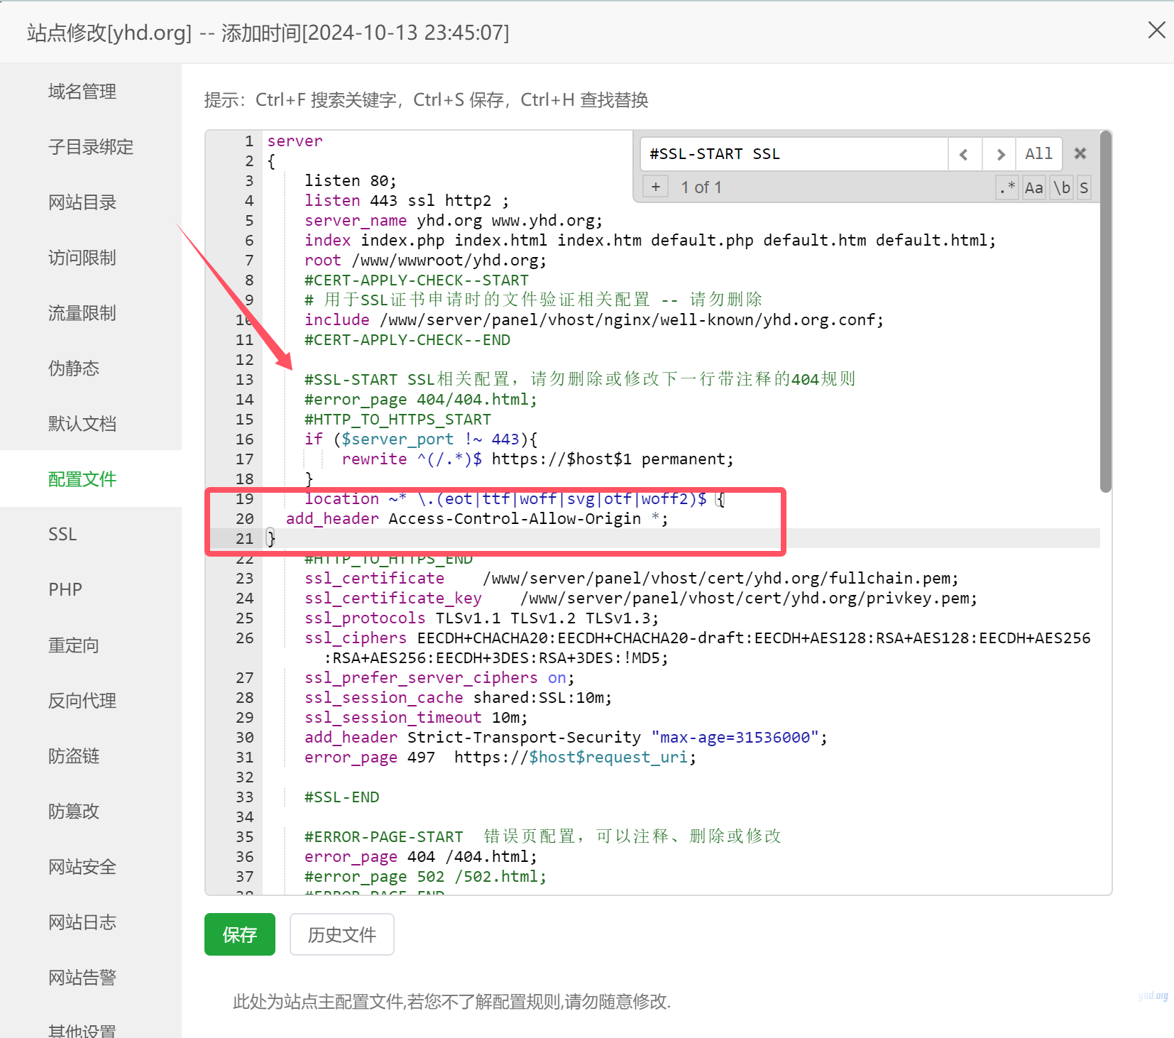Viewport: 1174px width, 1038px height.
Task: Click 'ssl_session_cache shared:SSL:10m;' line
Action: 459,698
